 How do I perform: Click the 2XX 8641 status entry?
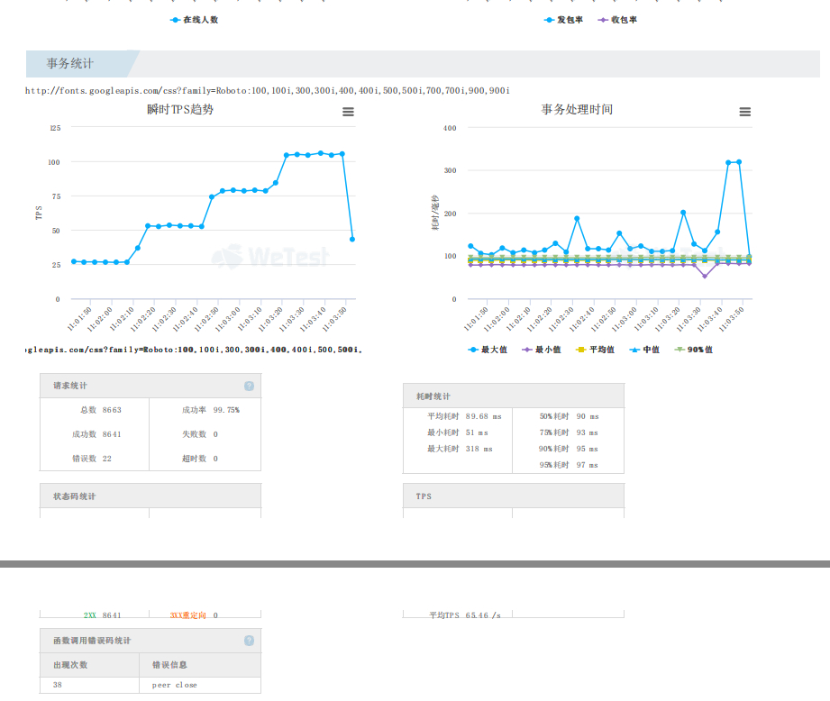(103, 615)
